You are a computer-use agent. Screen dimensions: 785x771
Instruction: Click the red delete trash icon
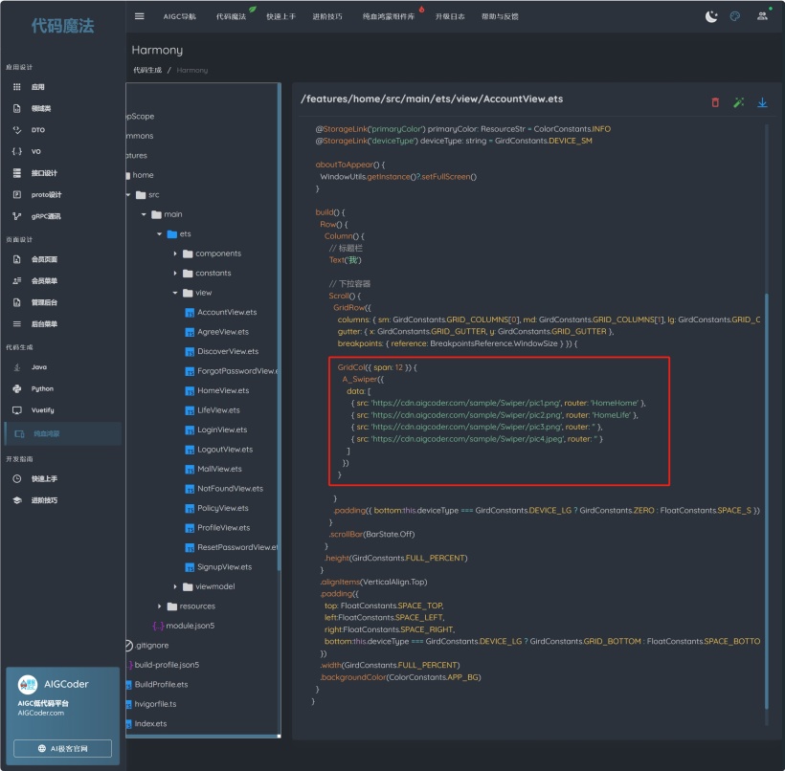coord(714,102)
